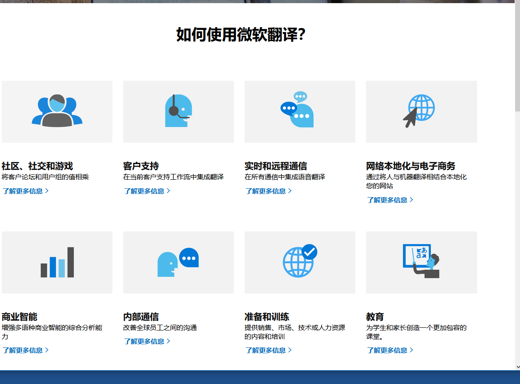Click the scrollbar down arrow
Screen dimensions: 520x384
(x=518, y=367)
